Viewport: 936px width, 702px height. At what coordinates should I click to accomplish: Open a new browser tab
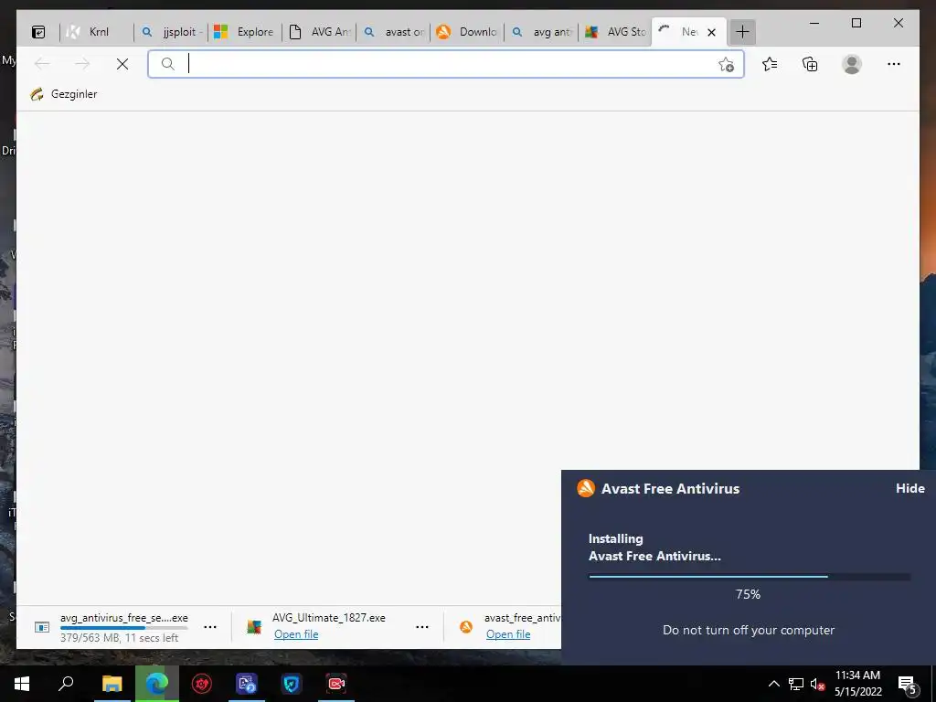click(x=742, y=32)
